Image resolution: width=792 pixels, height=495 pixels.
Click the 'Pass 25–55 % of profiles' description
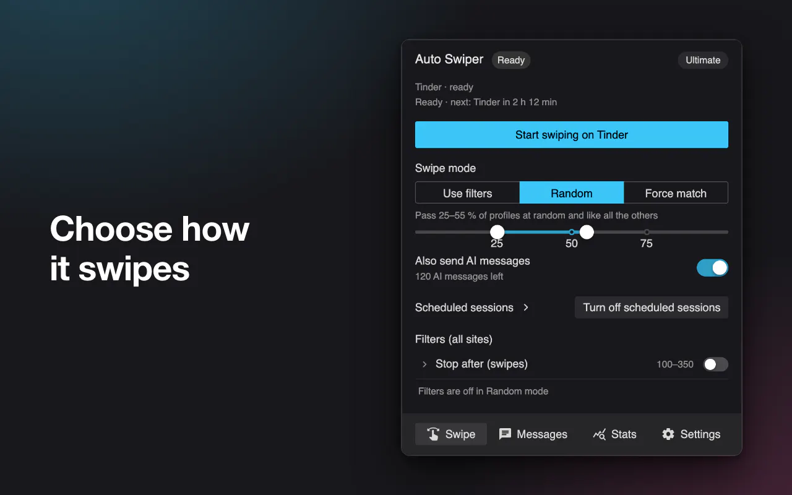click(536, 215)
